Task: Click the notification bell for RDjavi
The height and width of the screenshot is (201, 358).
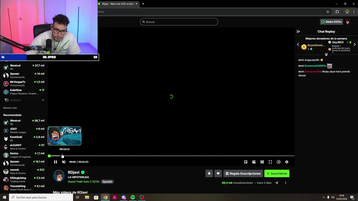Action: coord(209,173)
